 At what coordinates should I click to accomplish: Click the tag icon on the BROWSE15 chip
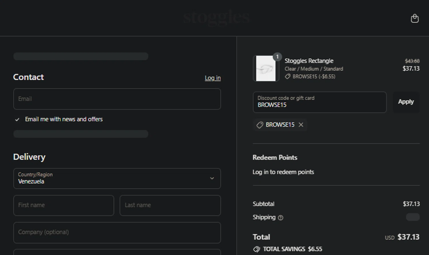pos(260,125)
